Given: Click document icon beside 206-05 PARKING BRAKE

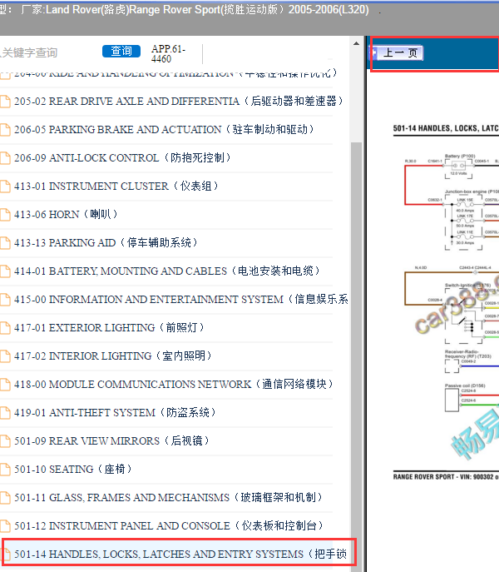Looking at the screenshot, I should coord(5,130).
